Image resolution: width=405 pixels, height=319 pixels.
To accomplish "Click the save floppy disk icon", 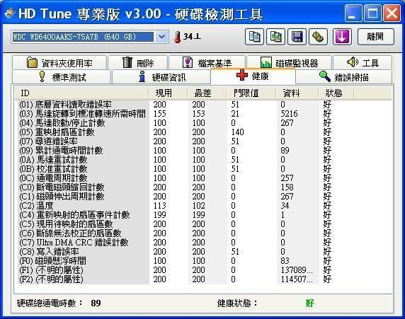I will (x=297, y=37).
